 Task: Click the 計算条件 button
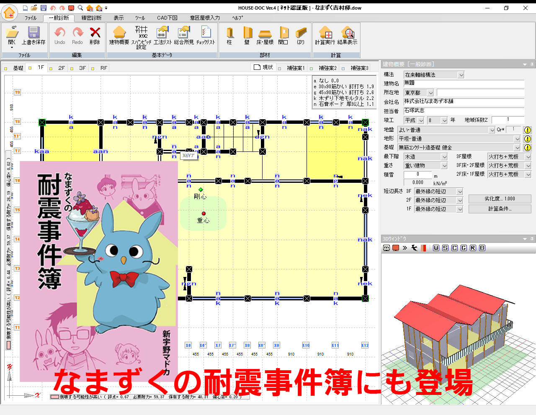coord(500,208)
